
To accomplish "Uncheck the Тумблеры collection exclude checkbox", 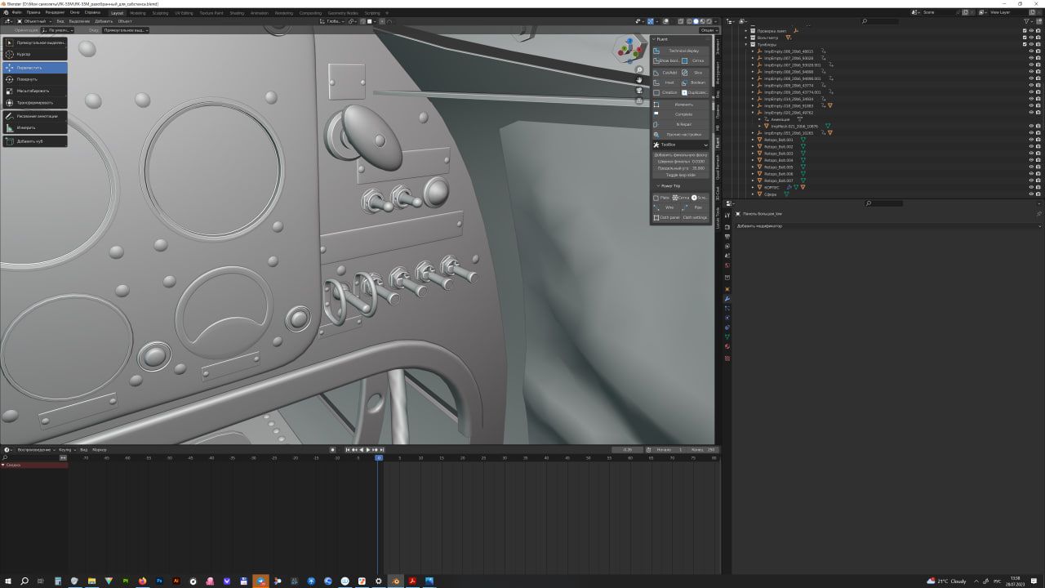I will coord(1025,44).
